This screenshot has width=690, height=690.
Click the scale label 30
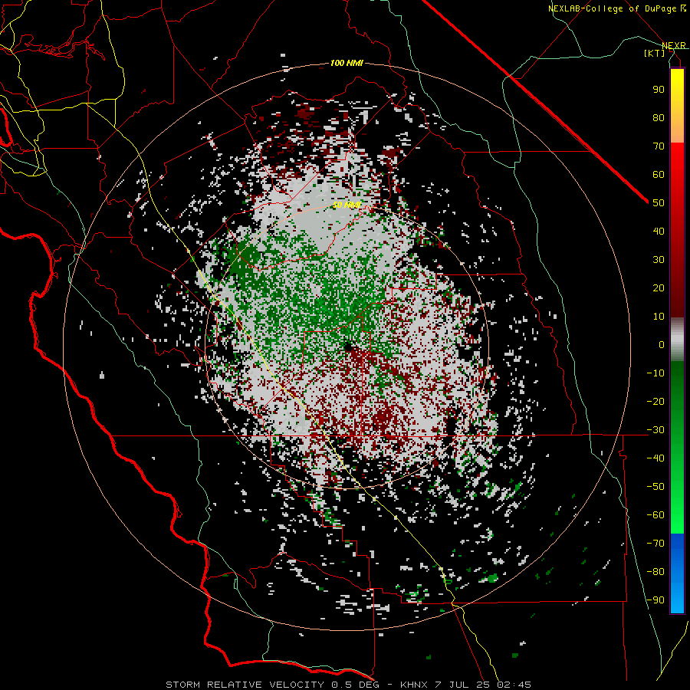(659, 260)
